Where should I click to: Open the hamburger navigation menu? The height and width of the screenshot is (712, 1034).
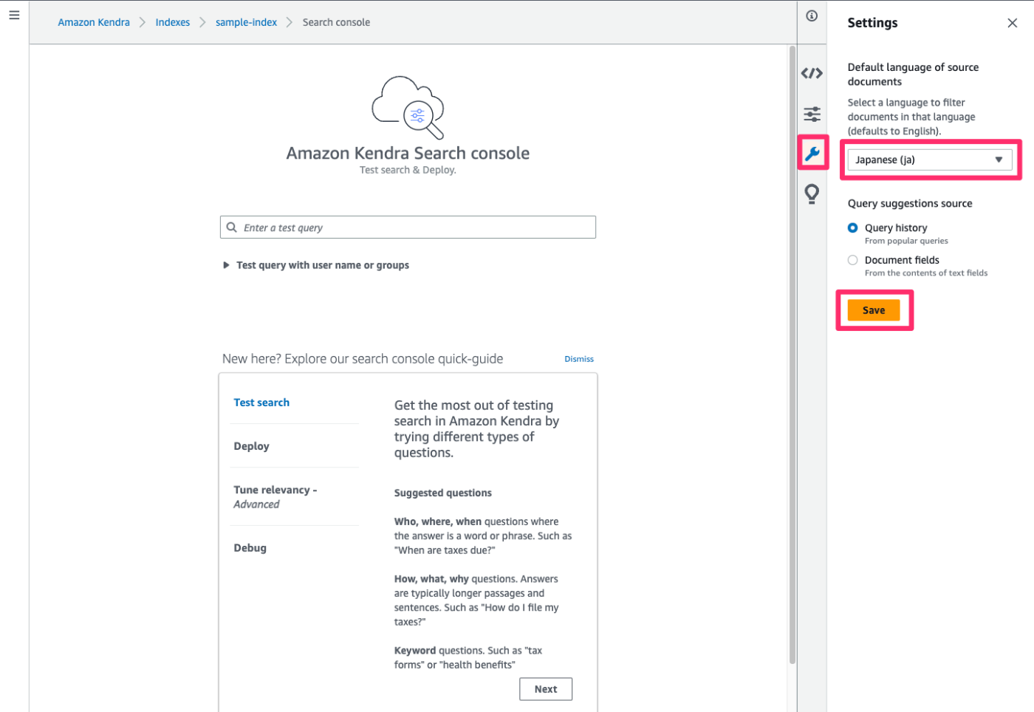coord(14,15)
